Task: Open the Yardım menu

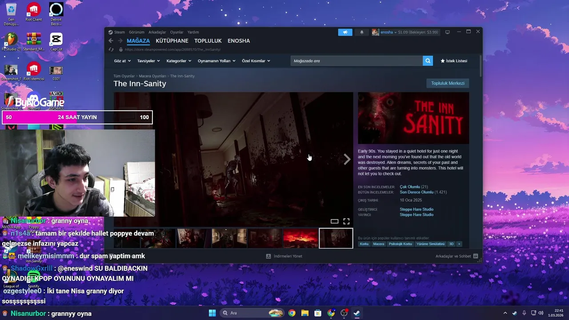Action: point(193,32)
